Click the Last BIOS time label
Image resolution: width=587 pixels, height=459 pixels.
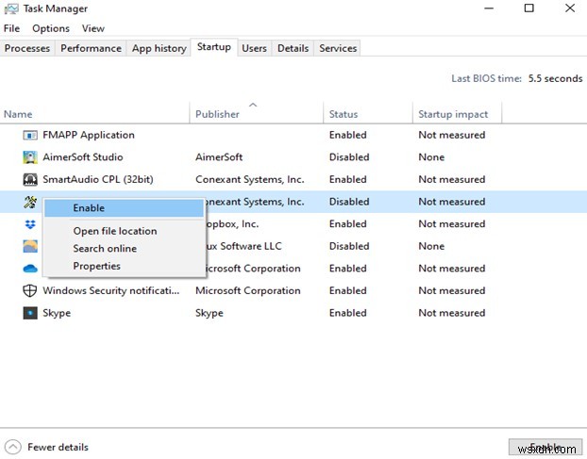pos(486,78)
